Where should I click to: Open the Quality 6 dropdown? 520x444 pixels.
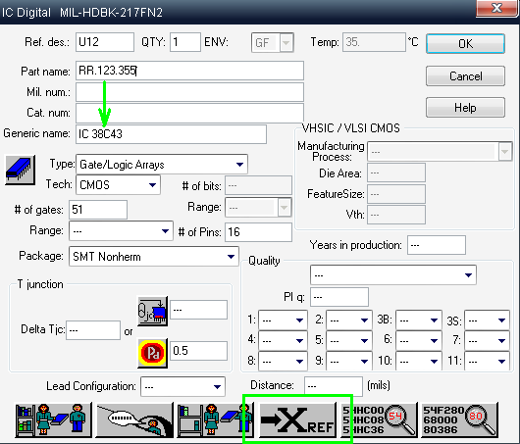[419, 341]
